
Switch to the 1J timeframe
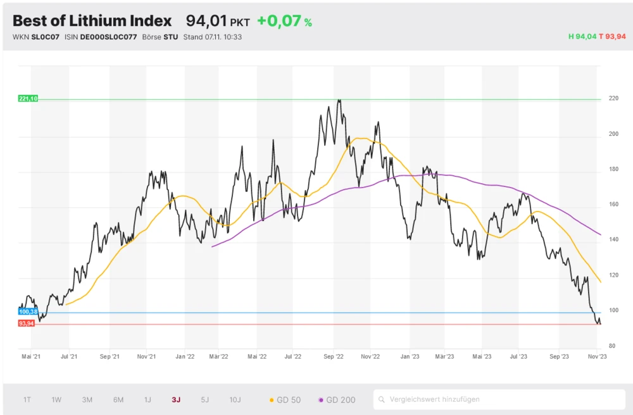click(x=147, y=399)
